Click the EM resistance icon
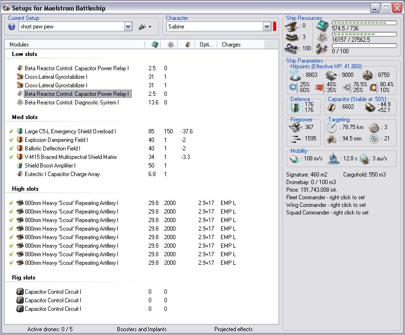This screenshot has width=405, height=335. pyautogui.click(x=293, y=87)
